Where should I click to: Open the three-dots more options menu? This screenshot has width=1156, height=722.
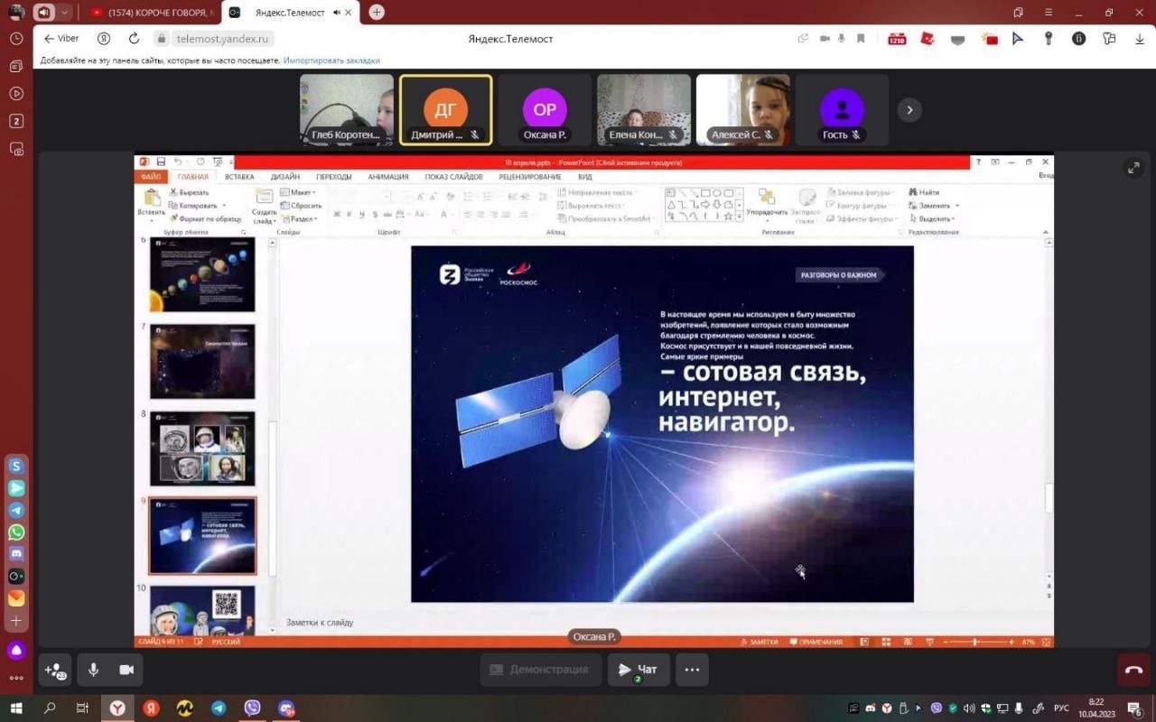pos(692,670)
